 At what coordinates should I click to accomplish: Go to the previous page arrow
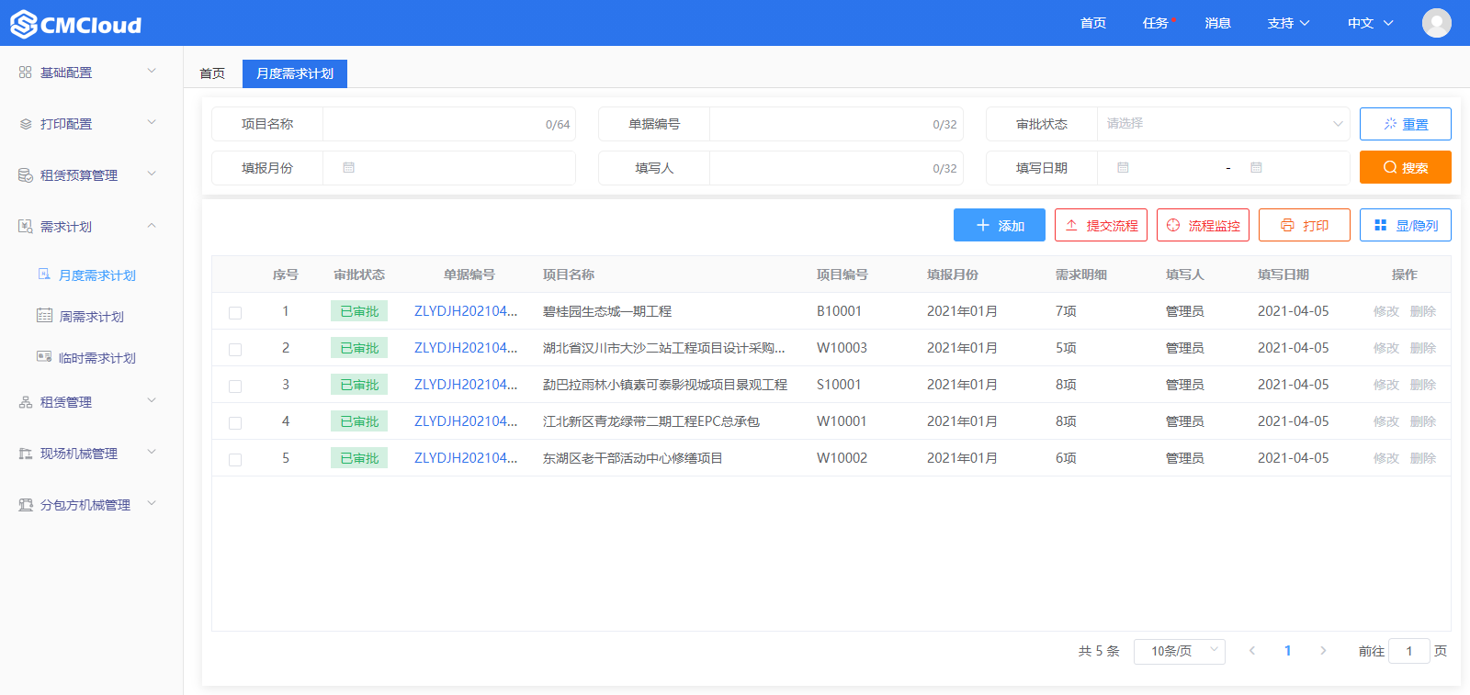pyautogui.click(x=1252, y=651)
